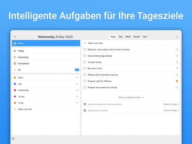The width and height of the screenshot is (192, 144).
Task: Open the Upcoming smart list
Action: (x=46, y=57)
